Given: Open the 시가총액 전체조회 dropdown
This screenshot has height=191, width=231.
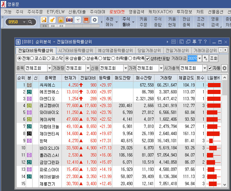Looking at the screenshot, I should (205, 68).
